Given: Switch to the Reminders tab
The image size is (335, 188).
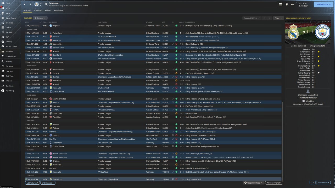Looking at the screenshot, I should point(59,11).
